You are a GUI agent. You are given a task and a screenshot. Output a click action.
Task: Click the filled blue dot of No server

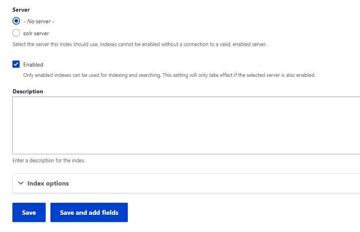tap(16, 21)
